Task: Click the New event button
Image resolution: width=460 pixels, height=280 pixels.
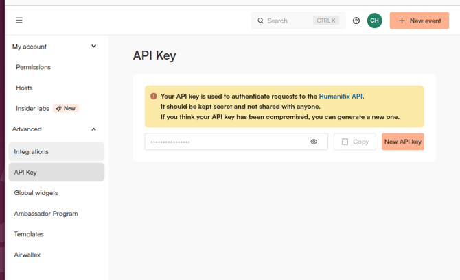Action: [x=419, y=21]
